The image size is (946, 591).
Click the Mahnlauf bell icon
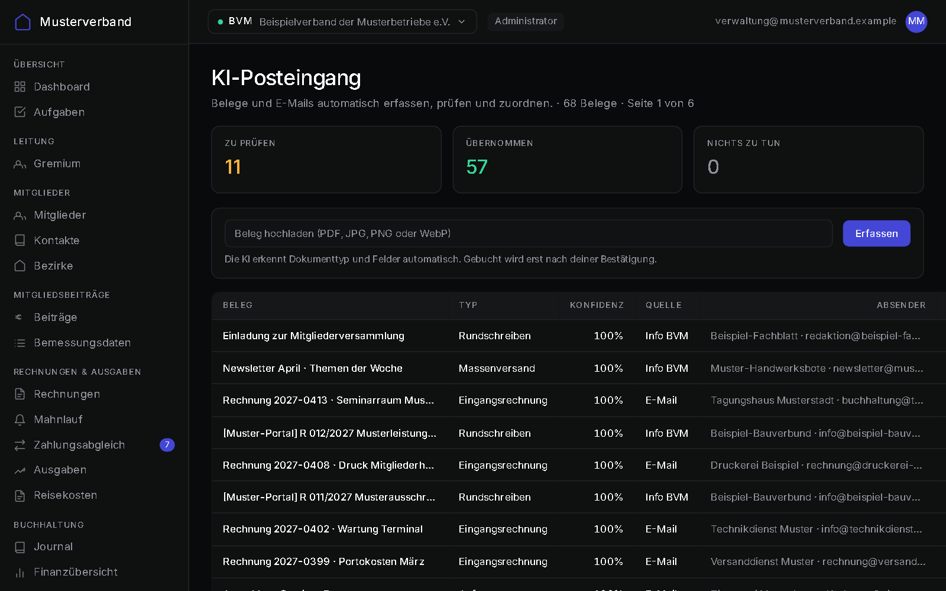20,420
